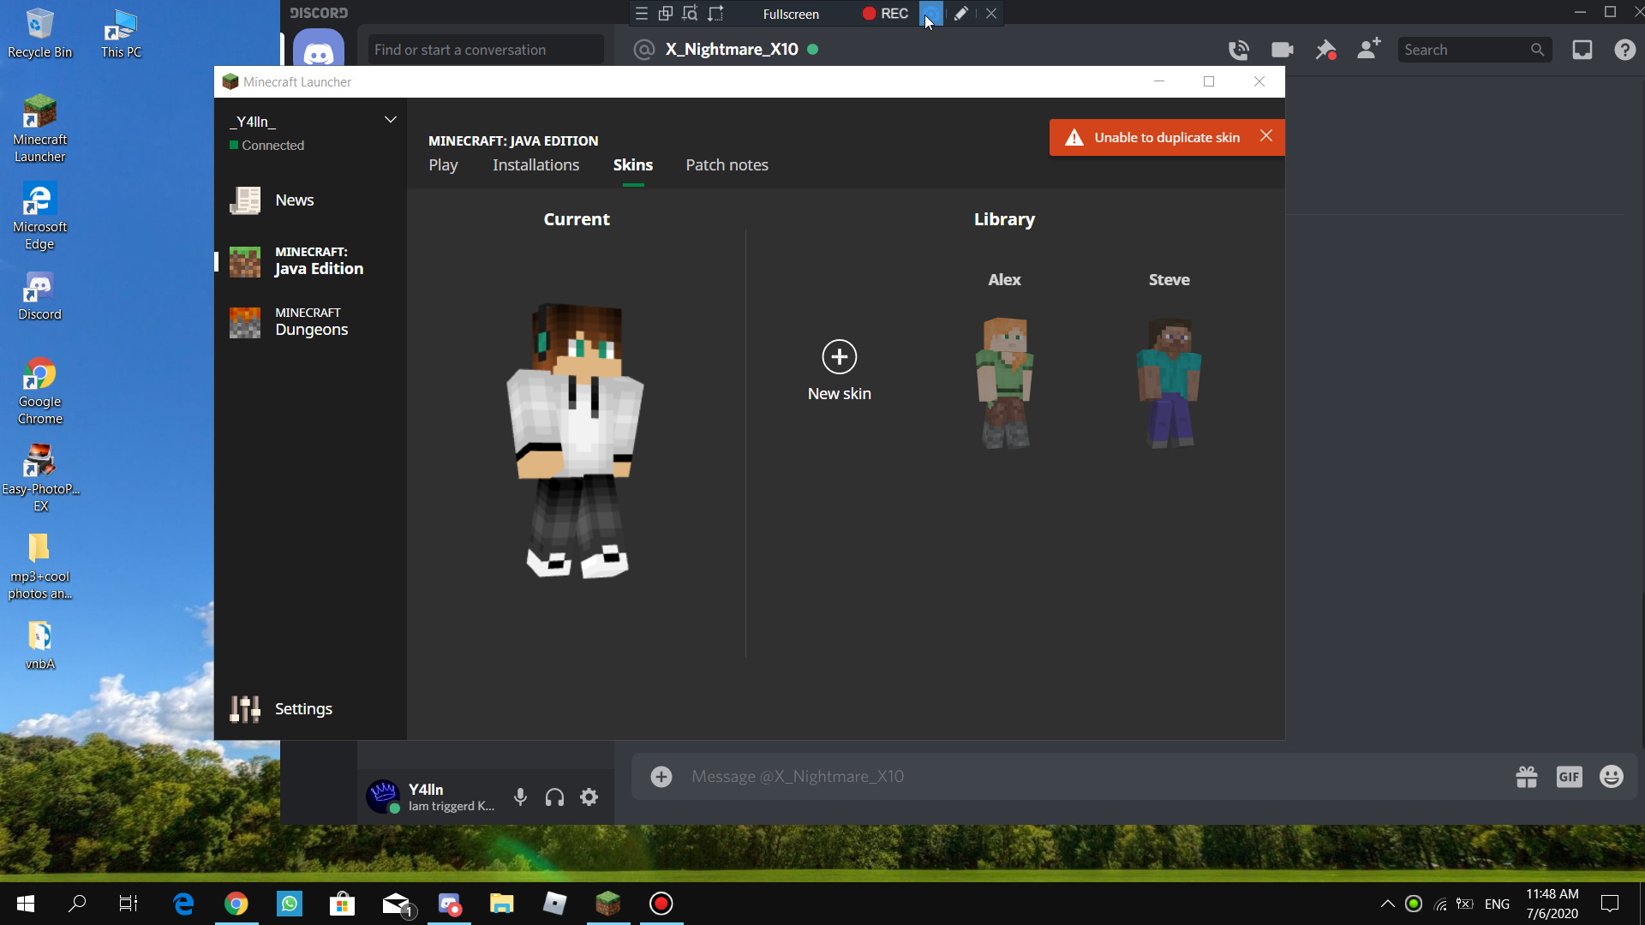This screenshot has height=925, width=1645.
Task: Open the Discord GIF picker
Action: click(1569, 777)
